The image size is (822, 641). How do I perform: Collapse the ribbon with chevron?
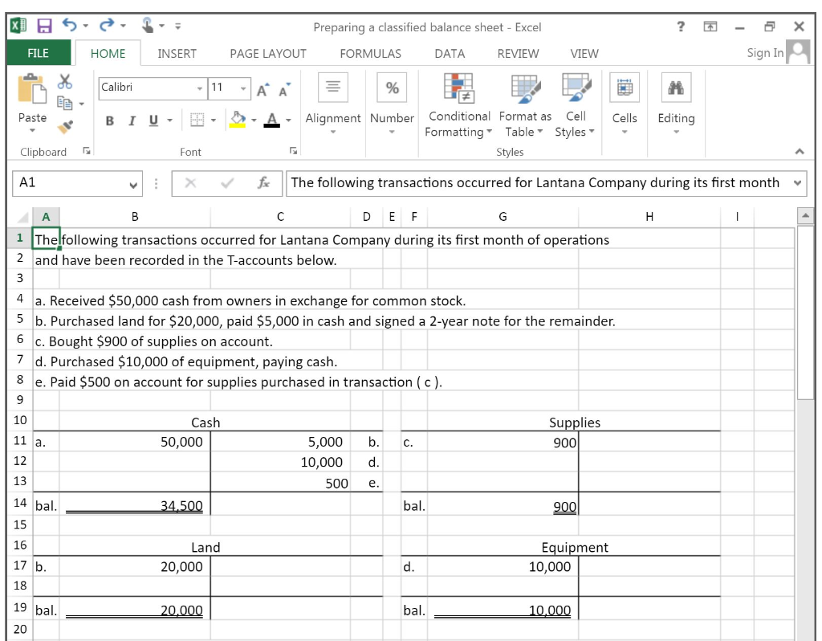pos(800,151)
